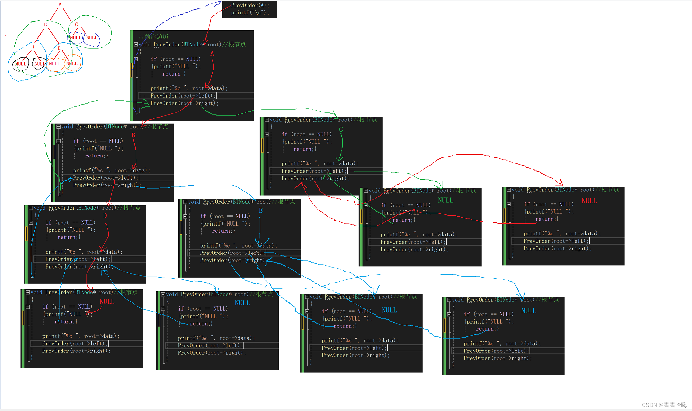The image size is (692, 411).
Task: Collapse the PrevOrder function in block A
Action: pos(136,44)
